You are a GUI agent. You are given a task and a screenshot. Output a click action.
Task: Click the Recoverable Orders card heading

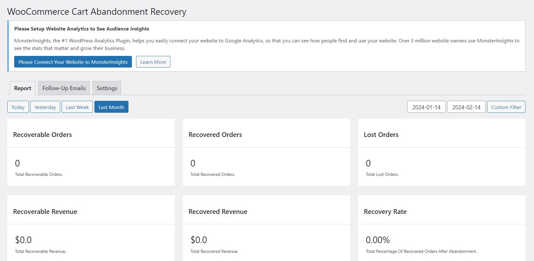(43, 135)
